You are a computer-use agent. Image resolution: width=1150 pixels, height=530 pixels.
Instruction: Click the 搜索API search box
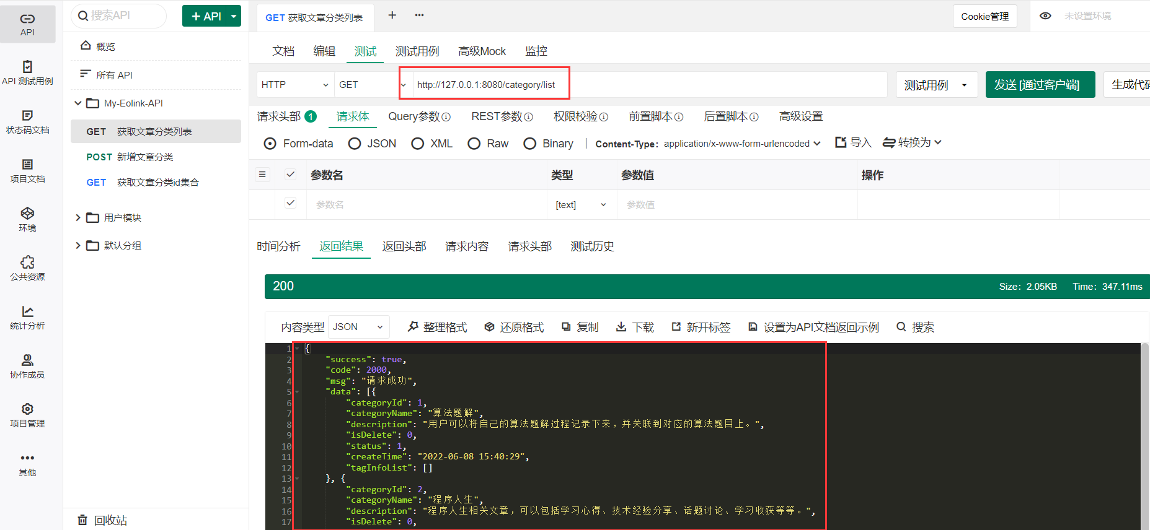coord(118,15)
